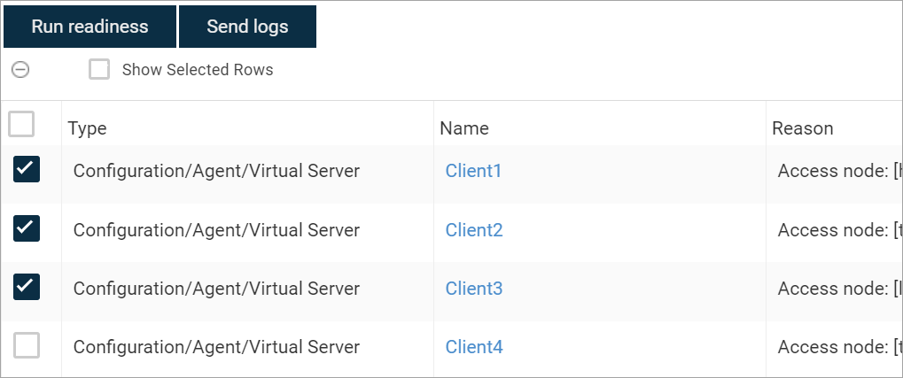The height and width of the screenshot is (378, 903).
Task: Click the Run readiness button
Action: point(90,27)
